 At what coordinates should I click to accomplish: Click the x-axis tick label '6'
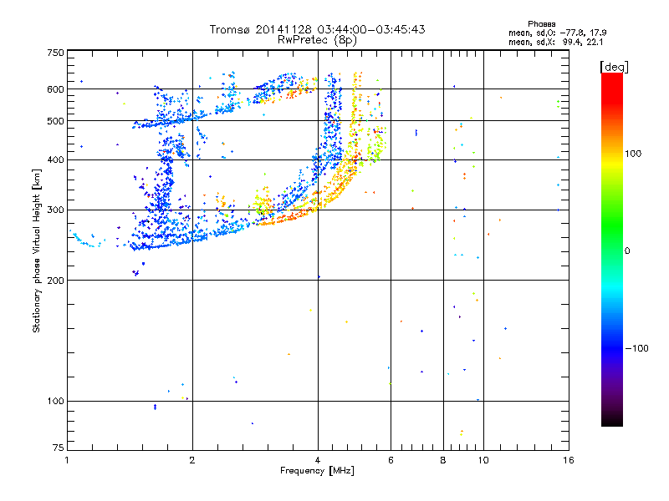[x=391, y=460]
